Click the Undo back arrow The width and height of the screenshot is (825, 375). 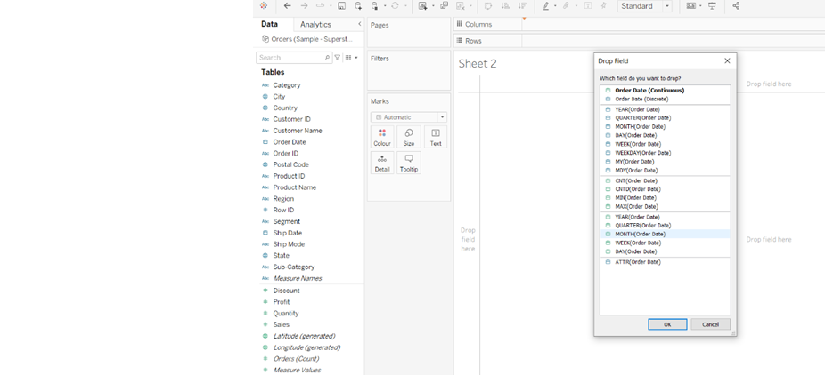point(287,5)
